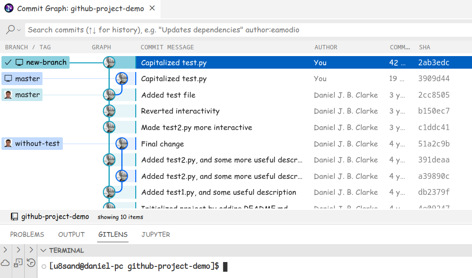Click the local master branch computer icon
The height and width of the screenshot is (278, 472).
[8, 79]
